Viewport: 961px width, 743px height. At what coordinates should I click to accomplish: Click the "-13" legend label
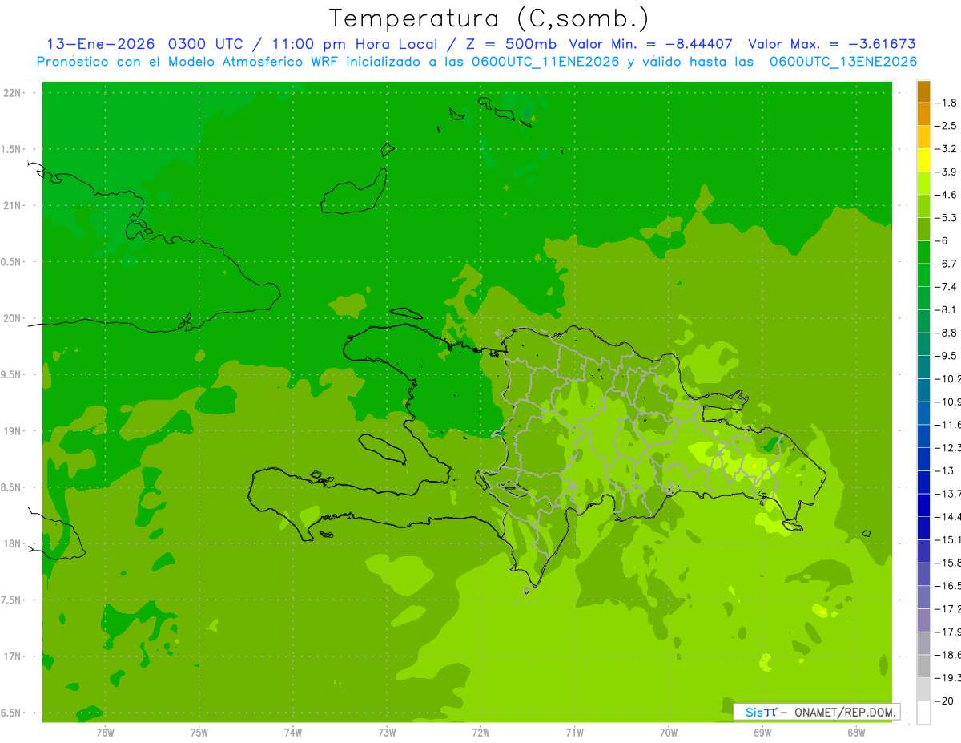pyautogui.click(x=946, y=470)
